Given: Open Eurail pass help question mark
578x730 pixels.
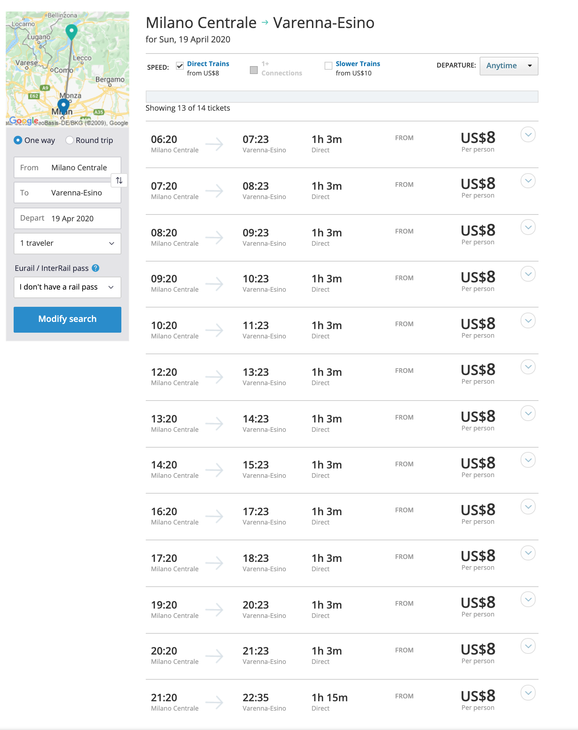Looking at the screenshot, I should point(95,268).
